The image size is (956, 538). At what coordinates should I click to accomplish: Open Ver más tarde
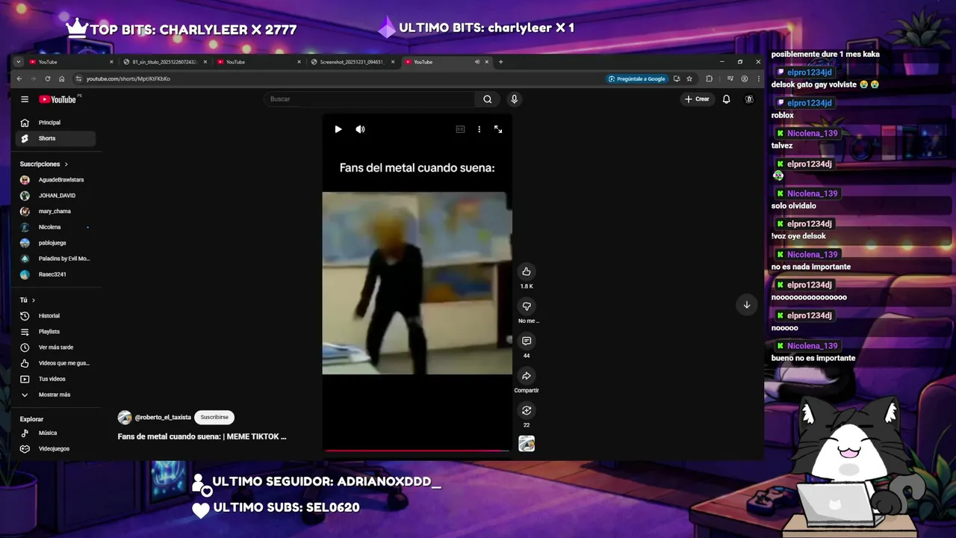(55, 347)
